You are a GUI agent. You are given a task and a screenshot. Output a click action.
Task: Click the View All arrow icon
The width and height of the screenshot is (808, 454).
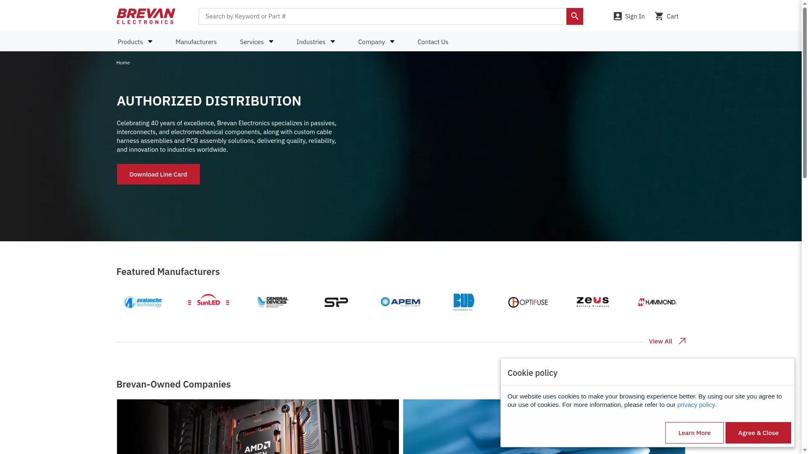(682, 341)
